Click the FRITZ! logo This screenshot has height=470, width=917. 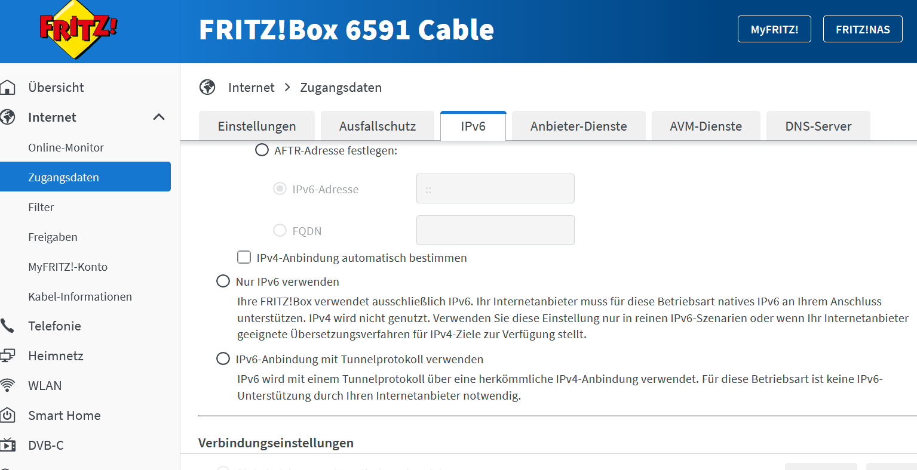[78, 30]
